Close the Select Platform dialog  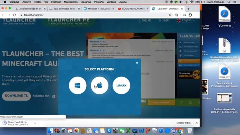pyautogui.click(x=137, y=63)
